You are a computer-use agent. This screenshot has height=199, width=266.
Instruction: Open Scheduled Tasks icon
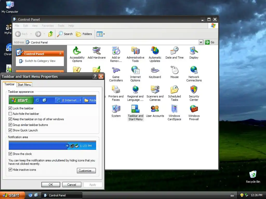[174, 93]
